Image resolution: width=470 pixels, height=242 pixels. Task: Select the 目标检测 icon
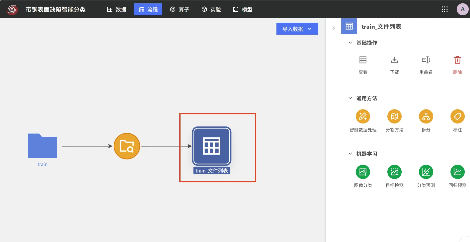click(x=394, y=172)
